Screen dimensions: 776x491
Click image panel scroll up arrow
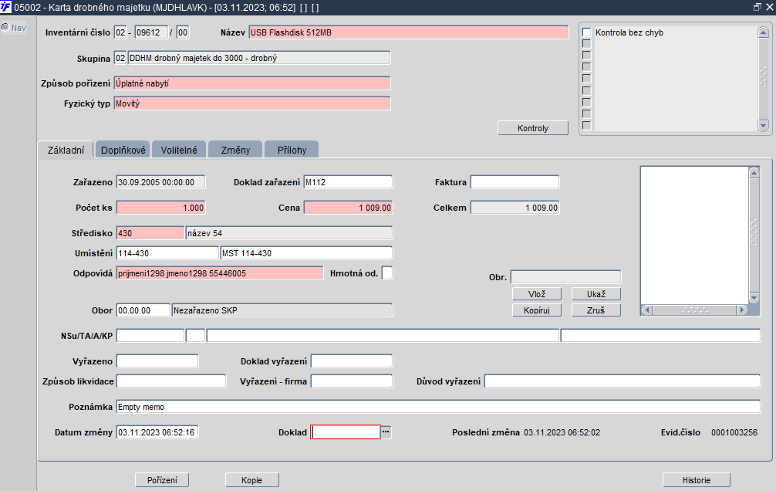[754, 172]
